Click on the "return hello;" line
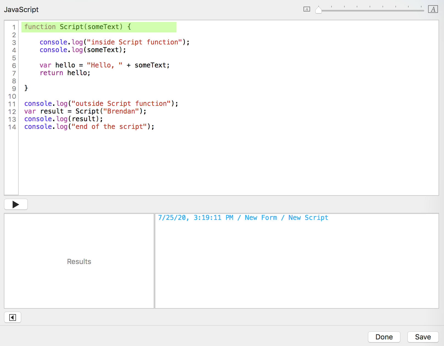The height and width of the screenshot is (346, 444). [65, 73]
